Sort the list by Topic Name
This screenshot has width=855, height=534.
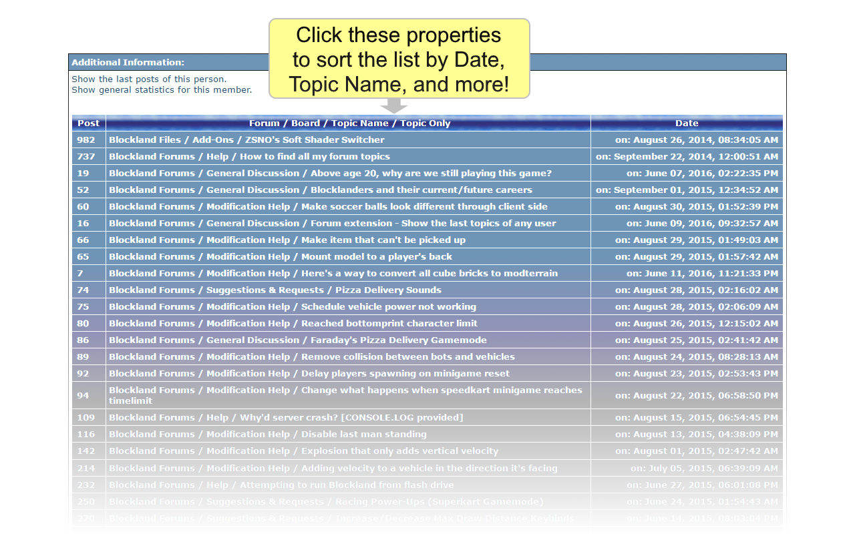pos(360,123)
